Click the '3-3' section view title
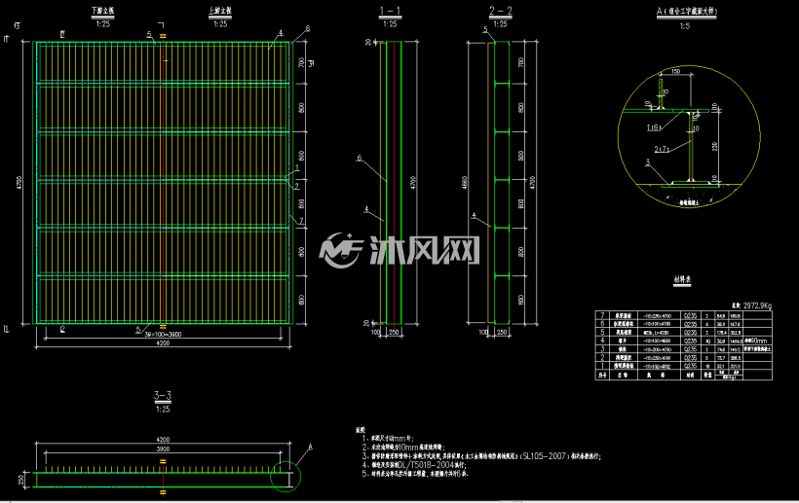This screenshot has width=799, height=503. click(163, 396)
